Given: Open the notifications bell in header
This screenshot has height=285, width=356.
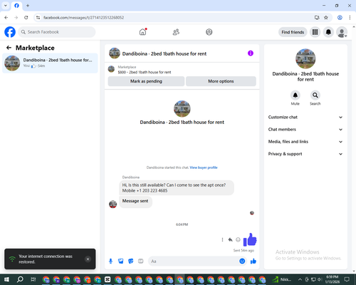Looking at the screenshot, I should pyautogui.click(x=328, y=32).
